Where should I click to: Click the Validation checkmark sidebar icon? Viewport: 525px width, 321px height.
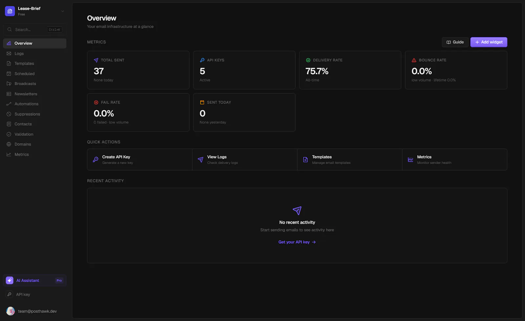(x=9, y=134)
